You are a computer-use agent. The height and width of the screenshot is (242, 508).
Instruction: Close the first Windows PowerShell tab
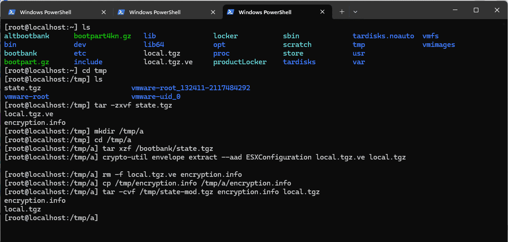104,12
